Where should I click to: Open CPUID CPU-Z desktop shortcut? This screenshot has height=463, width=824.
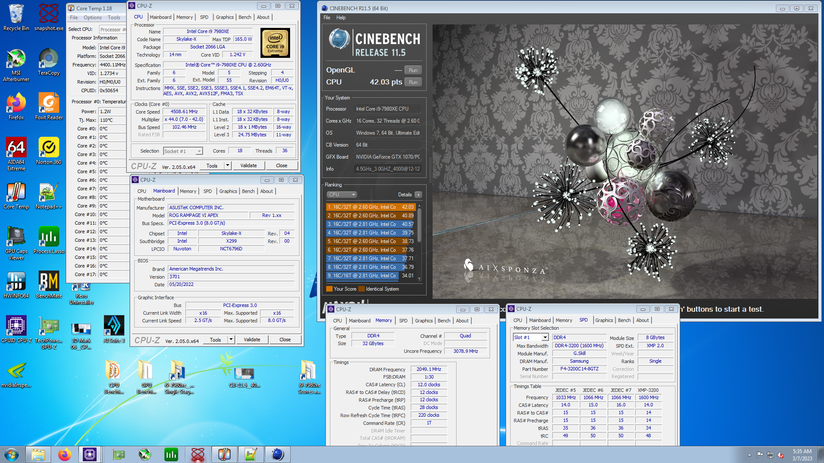pyautogui.click(x=16, y=329)
